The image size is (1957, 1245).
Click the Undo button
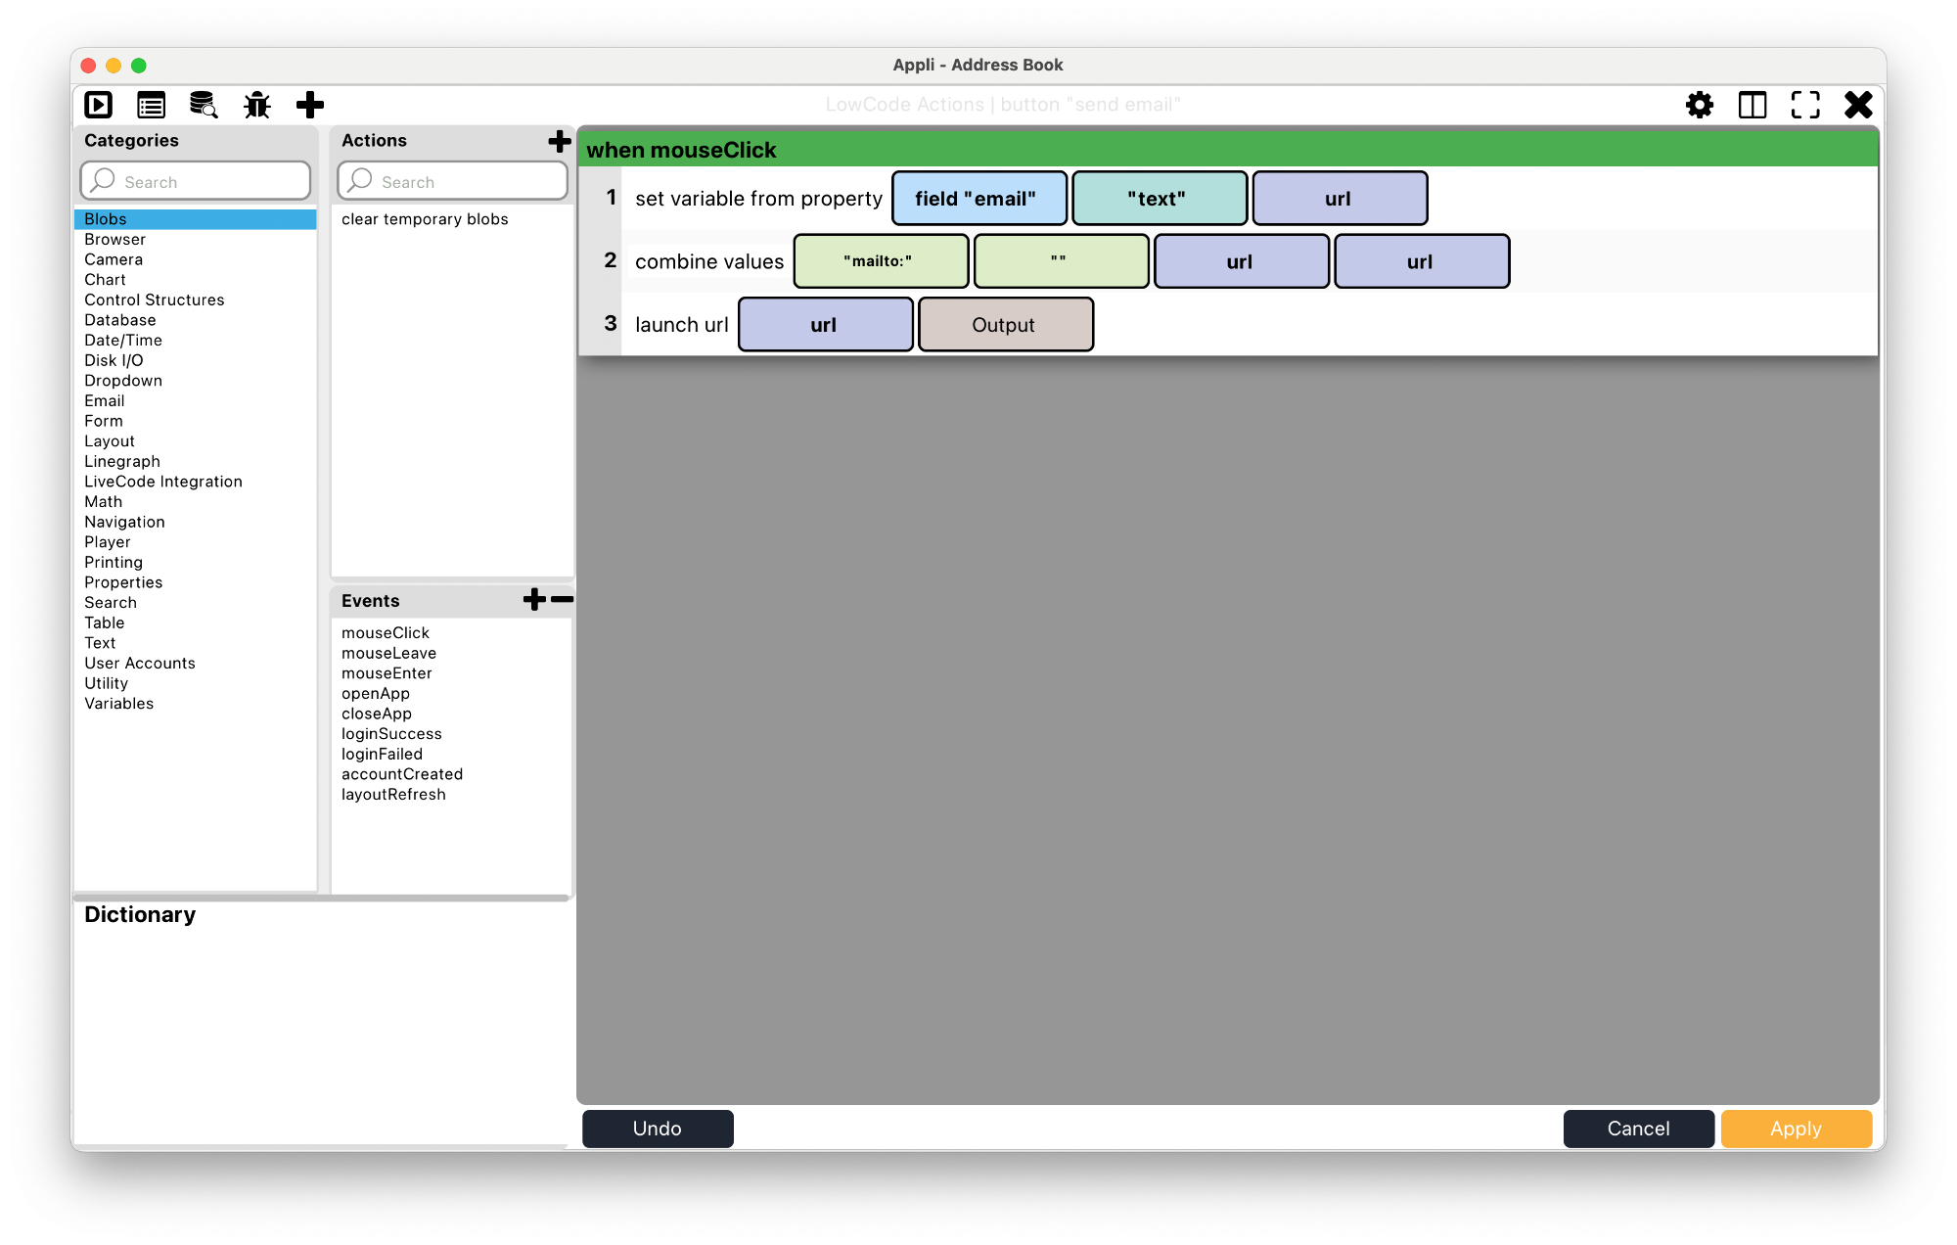click(657, 1129)
